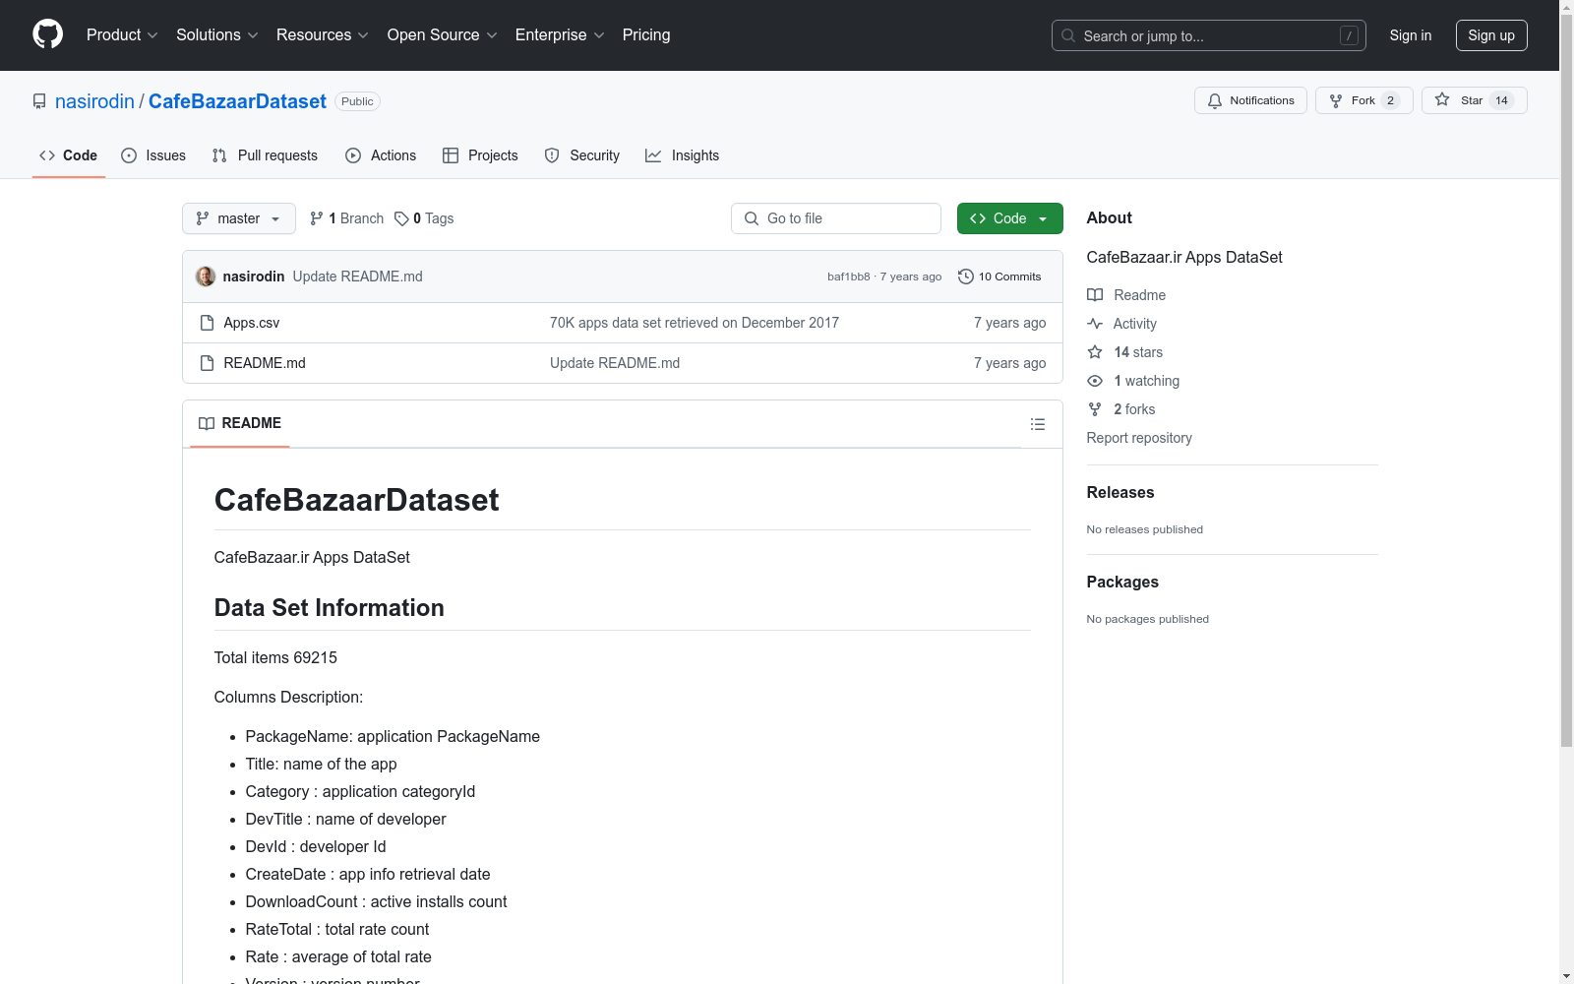Click the Update README.md commit message in header
The height and width of the screenshot is (984, 1574).
(358, 277)
